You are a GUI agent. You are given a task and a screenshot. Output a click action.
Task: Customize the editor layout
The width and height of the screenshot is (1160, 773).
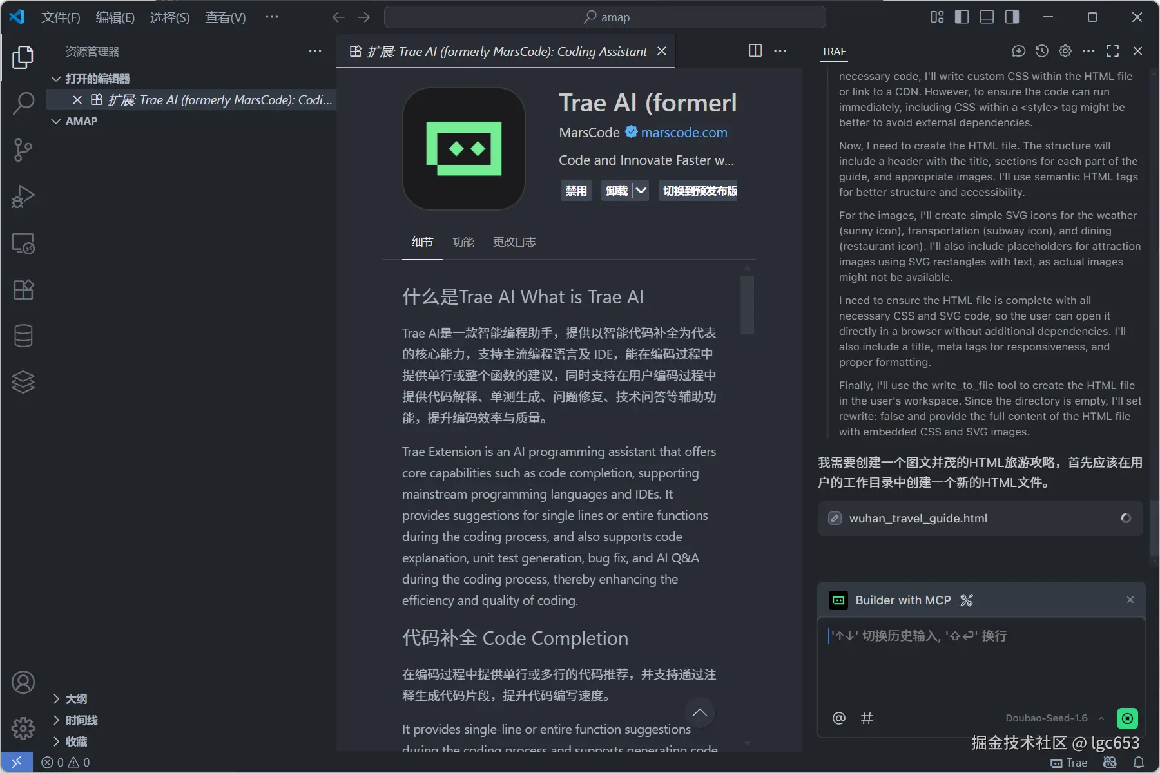coord(937,17)
